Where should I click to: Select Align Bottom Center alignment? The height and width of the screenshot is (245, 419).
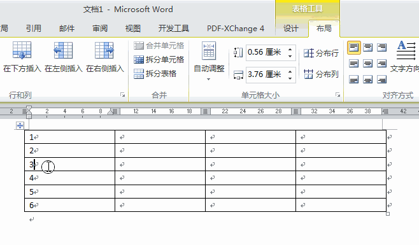[x=368, y=80]
